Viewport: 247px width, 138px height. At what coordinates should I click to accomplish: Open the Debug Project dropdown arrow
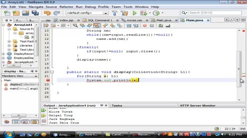[150, 13]
